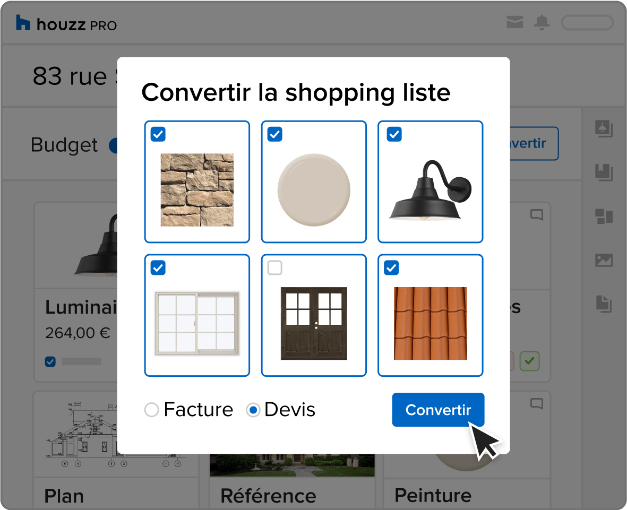627x510 pixels.
Task: Click comment icon on the Peinture card
Action: point(537,404)
